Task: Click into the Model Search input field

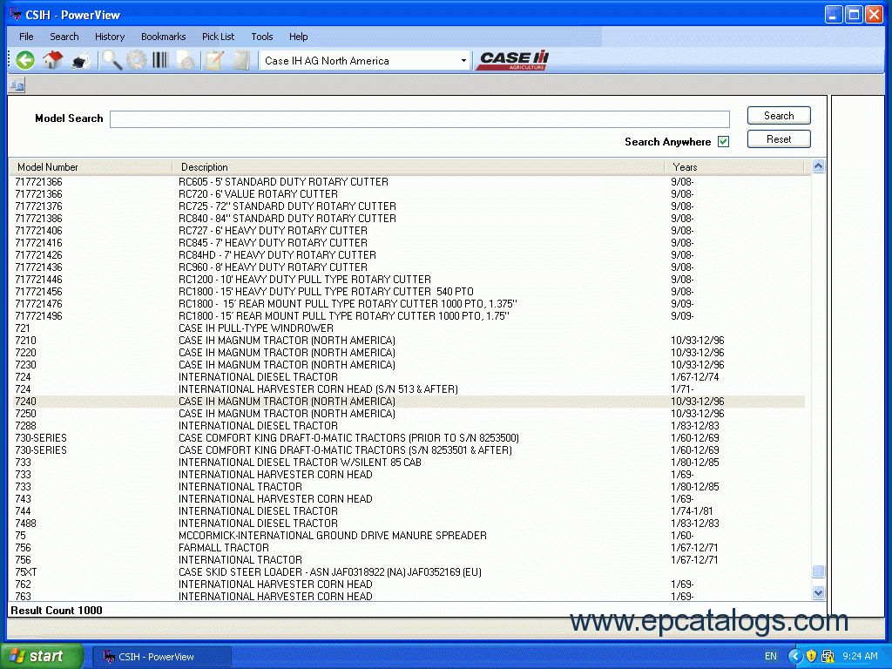Action: point(420,118)
